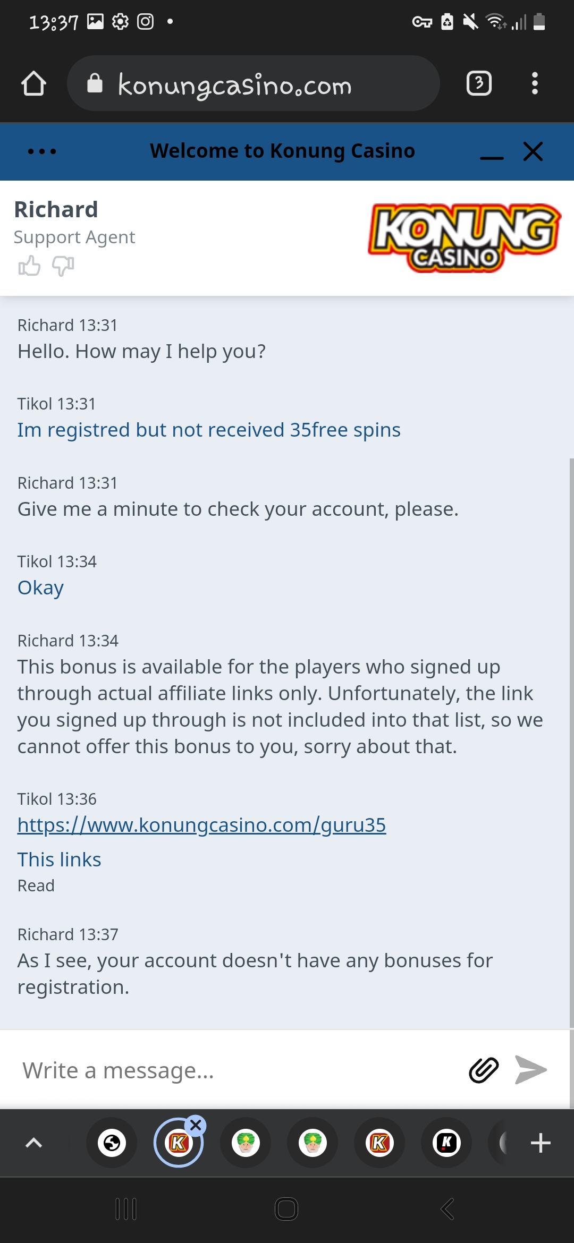The height and width of the screenshot is (1243, 574).
Task: Tap the browser home icon
Action: coord(33,84)
